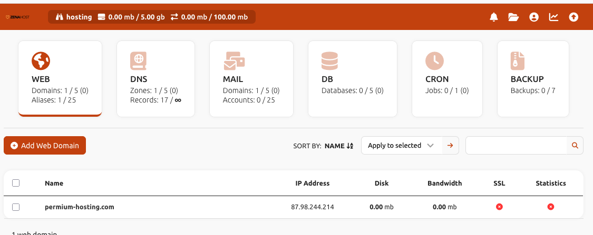Open the file manager folder icon
The height and width of the screenshot is (235, 593).
pyautogui.click(x=513, y=17)
